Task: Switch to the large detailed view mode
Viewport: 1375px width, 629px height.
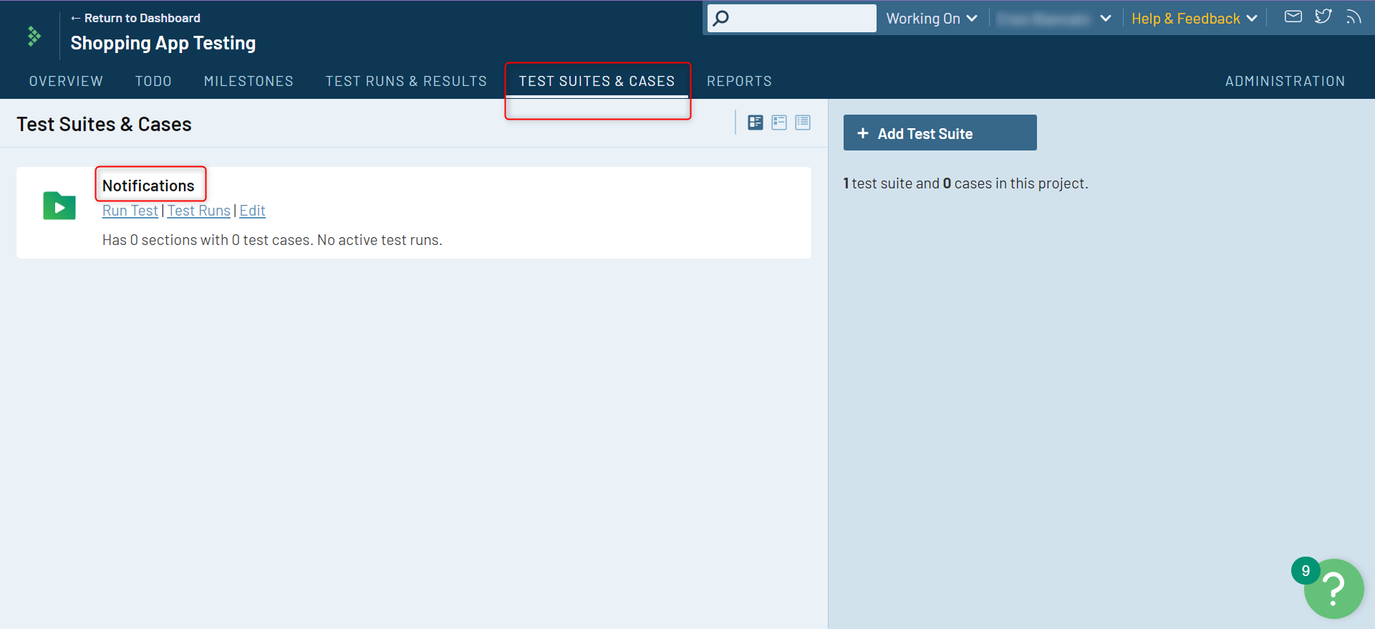Action: [755, 123]
